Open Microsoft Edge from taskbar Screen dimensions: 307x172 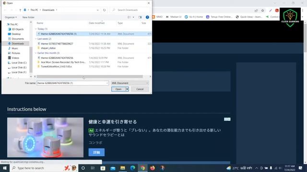[x=133, y=168]
